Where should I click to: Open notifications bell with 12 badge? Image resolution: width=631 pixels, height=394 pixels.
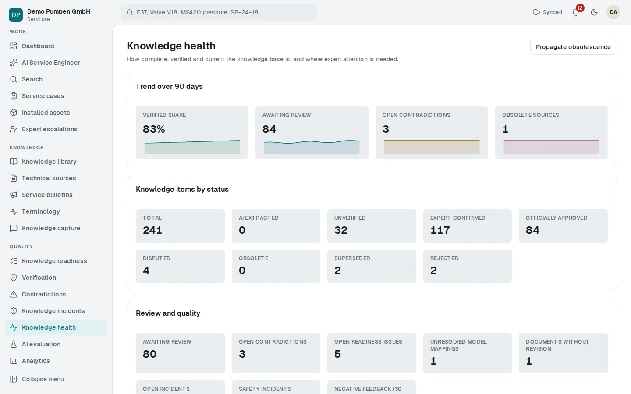576,12
